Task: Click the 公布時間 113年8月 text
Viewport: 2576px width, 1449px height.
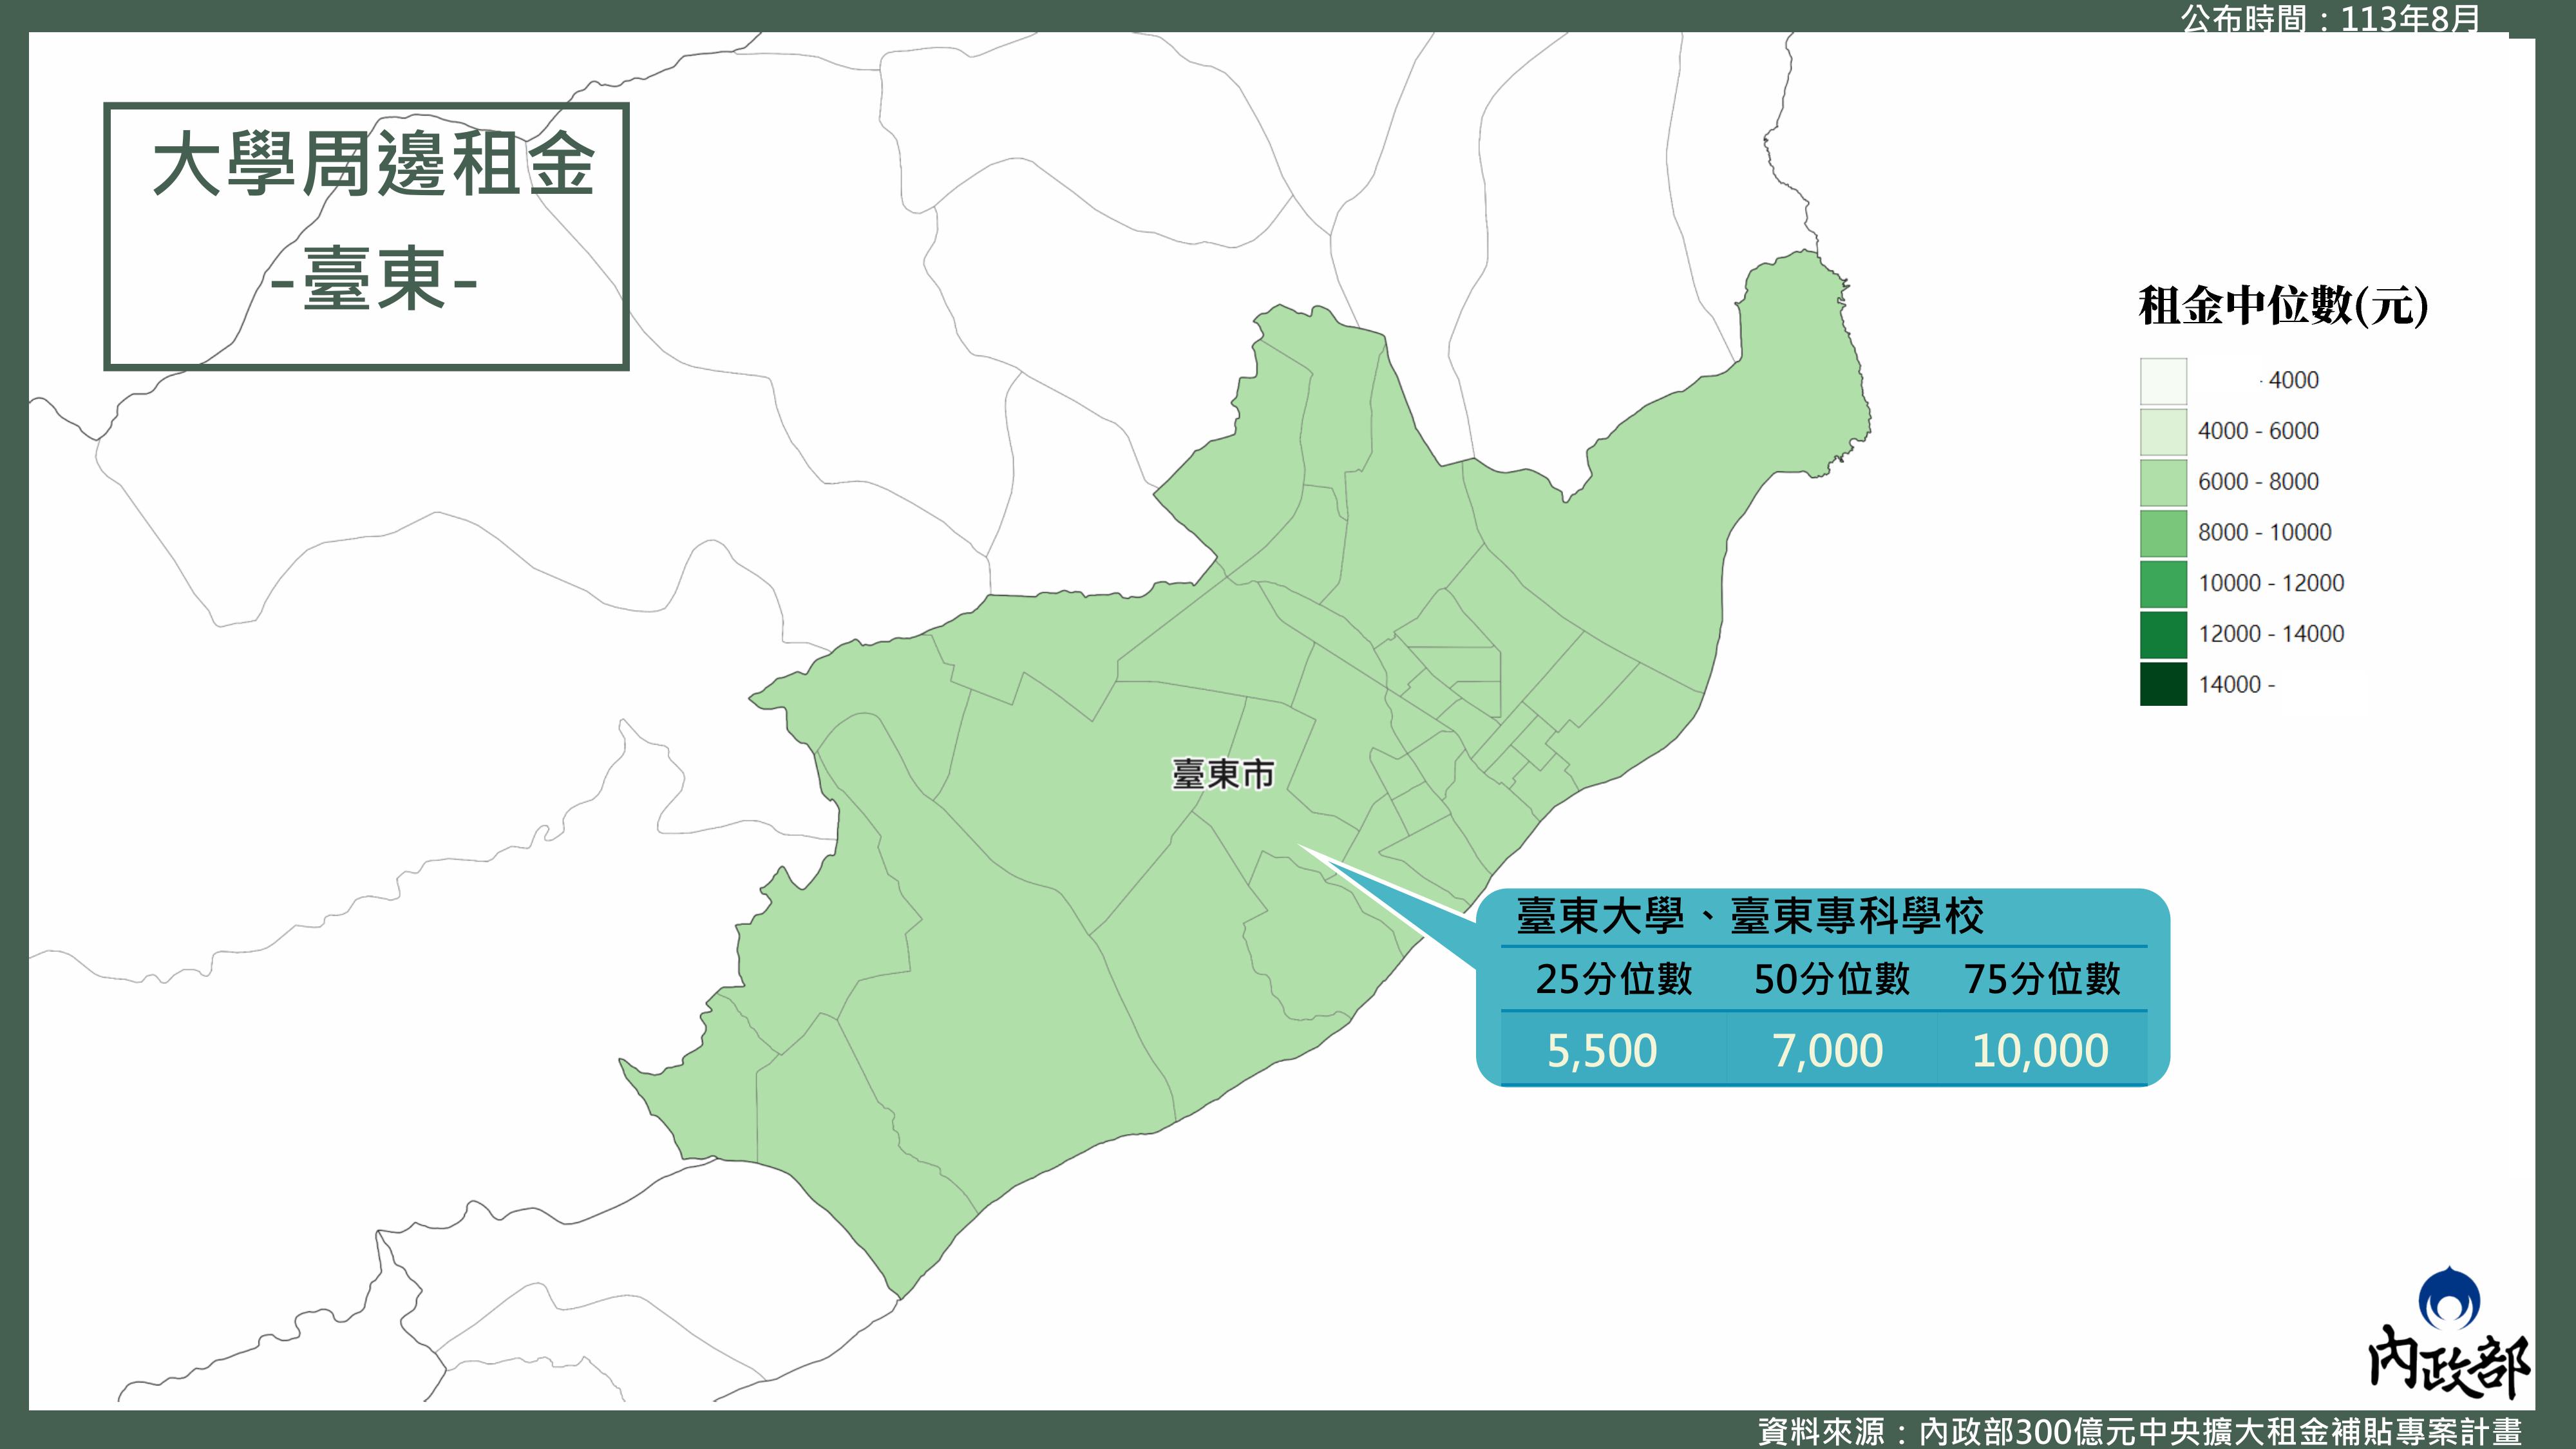Action: [2330, 18]
